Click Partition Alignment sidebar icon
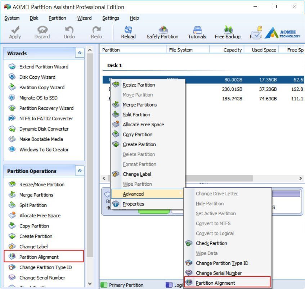Screen dimensions: 305x289 [12, 257]
